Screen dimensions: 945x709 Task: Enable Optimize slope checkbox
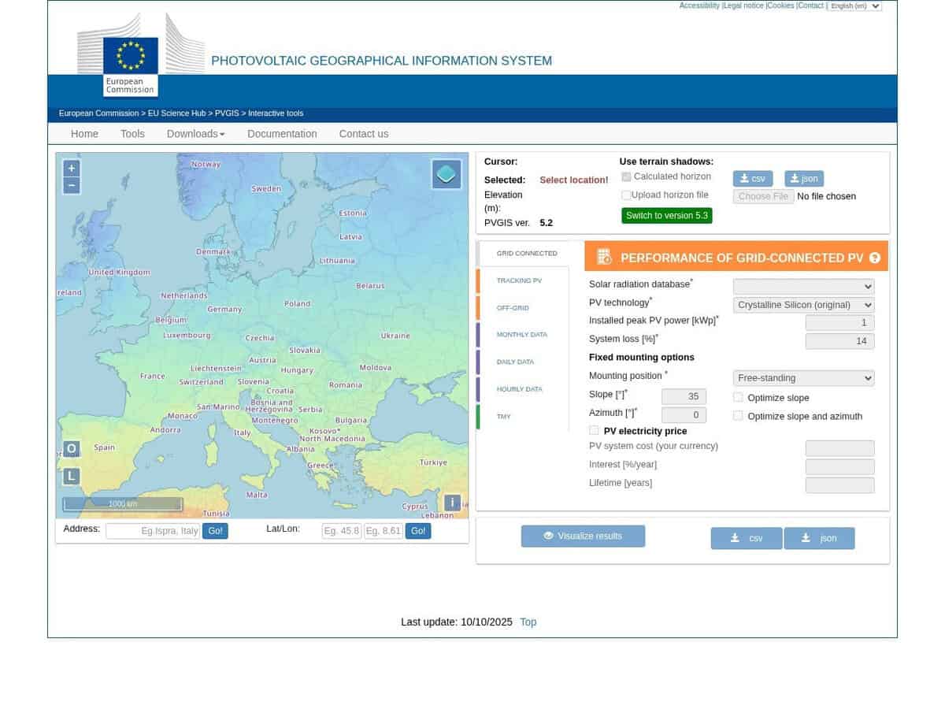pyautogui.click(x=738, y=397)
